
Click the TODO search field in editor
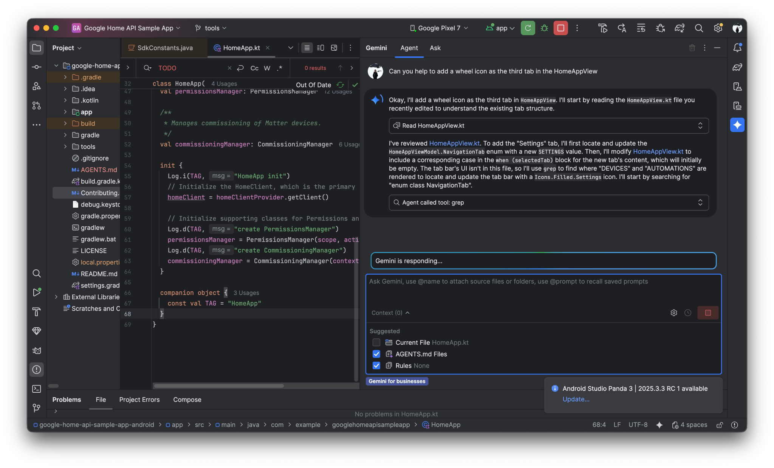(x=191, y=68)
